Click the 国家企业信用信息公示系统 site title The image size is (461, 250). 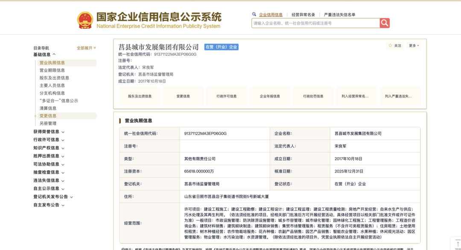tap(159, 17)
